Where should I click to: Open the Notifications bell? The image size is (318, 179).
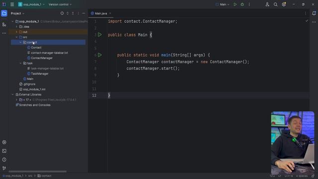[x=314, y=13]
